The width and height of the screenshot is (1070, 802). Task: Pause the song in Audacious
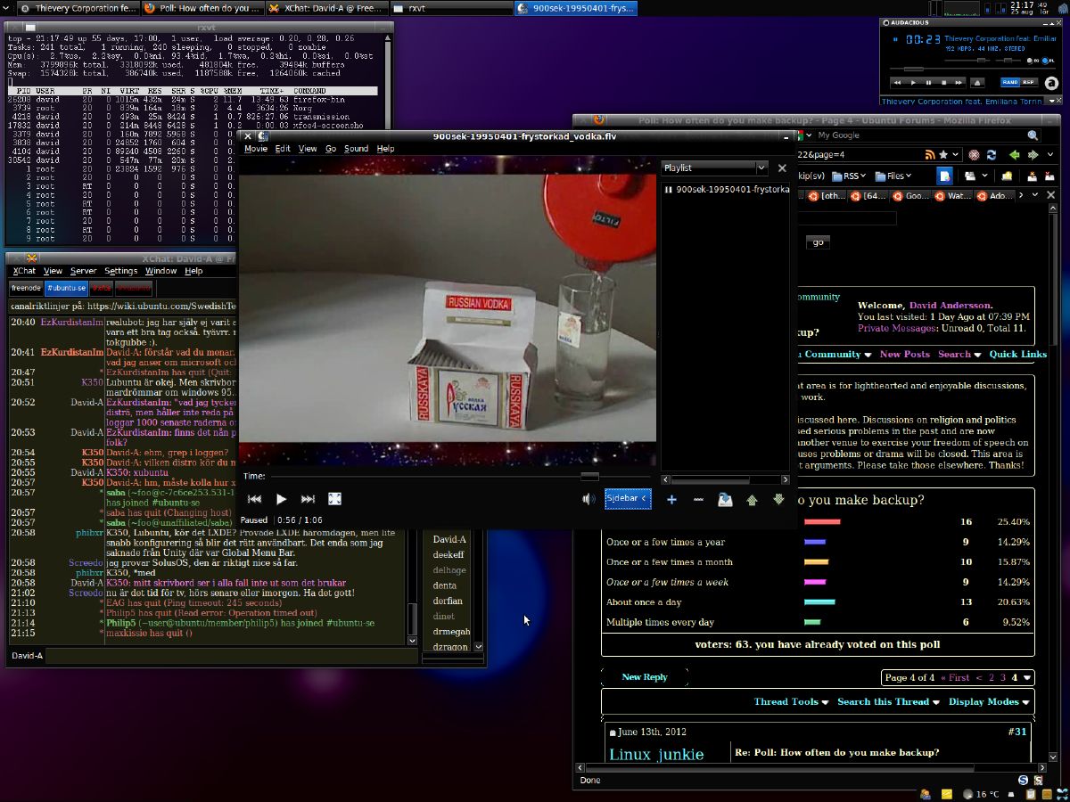pyautogui.click(x=928, y=83)
